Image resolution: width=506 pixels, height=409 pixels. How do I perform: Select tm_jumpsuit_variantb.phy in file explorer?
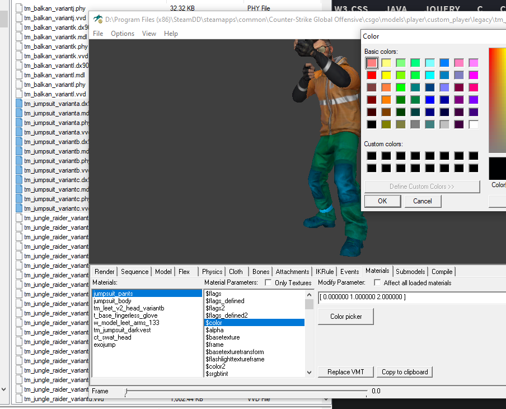click(57, 161)
